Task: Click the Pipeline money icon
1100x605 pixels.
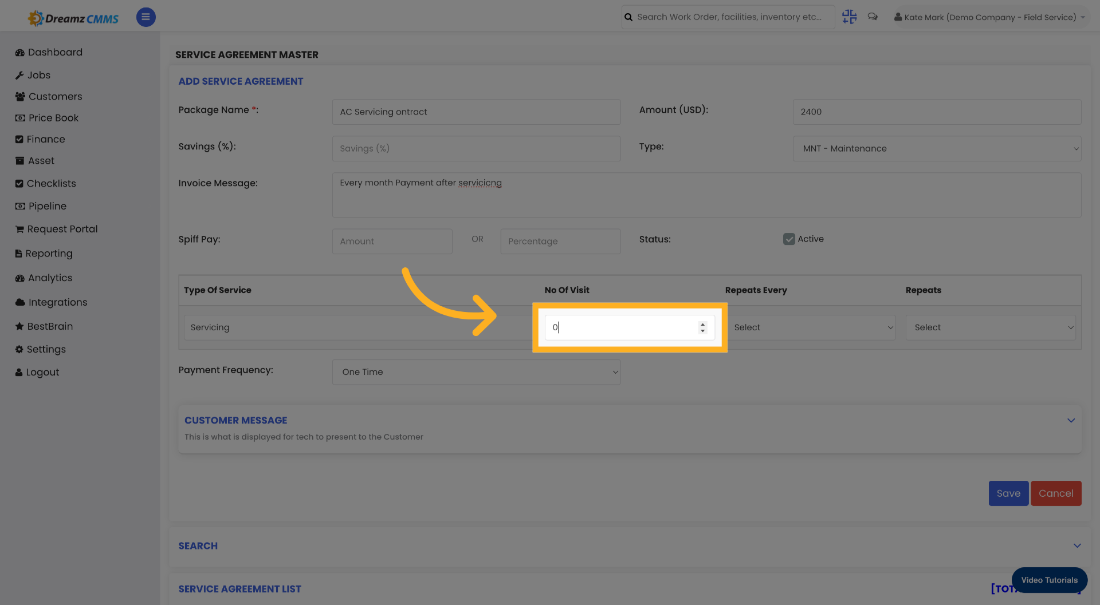Action: point(20,206)
